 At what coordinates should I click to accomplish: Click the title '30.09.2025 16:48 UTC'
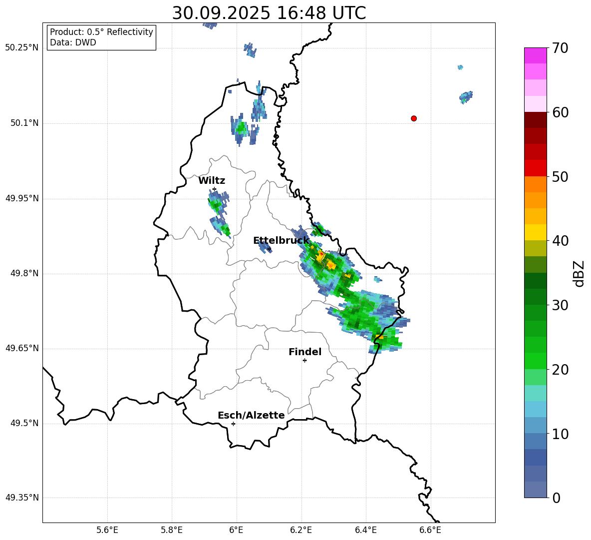point(269,13)
